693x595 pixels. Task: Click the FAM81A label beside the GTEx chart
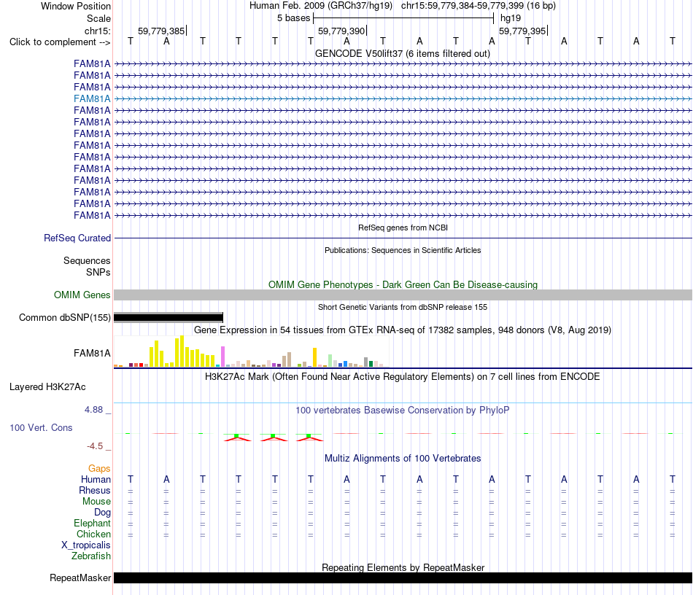[92, 353]
